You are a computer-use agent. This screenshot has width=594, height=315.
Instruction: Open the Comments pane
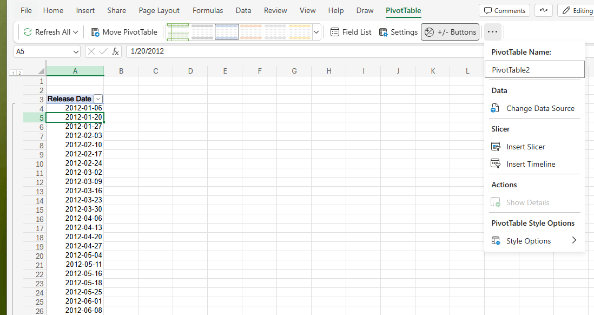click(x=505, y=11)
